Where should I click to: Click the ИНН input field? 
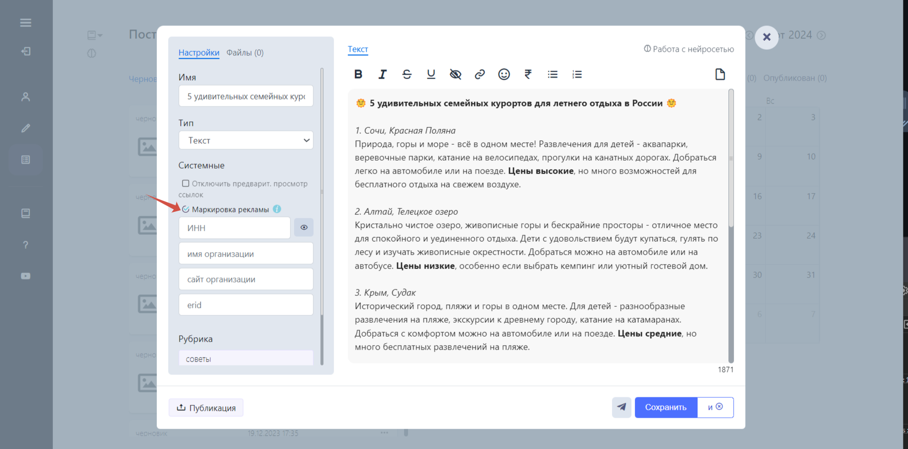pos(234,228)
